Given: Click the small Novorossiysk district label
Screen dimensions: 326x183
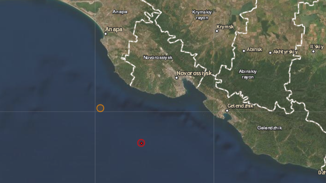Looking at the screenshot, I should click(158, 57).
